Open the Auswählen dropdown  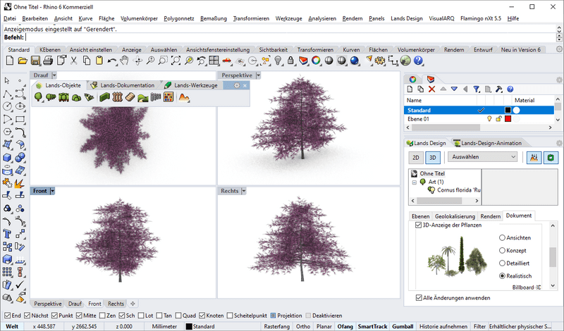point(484,156)
